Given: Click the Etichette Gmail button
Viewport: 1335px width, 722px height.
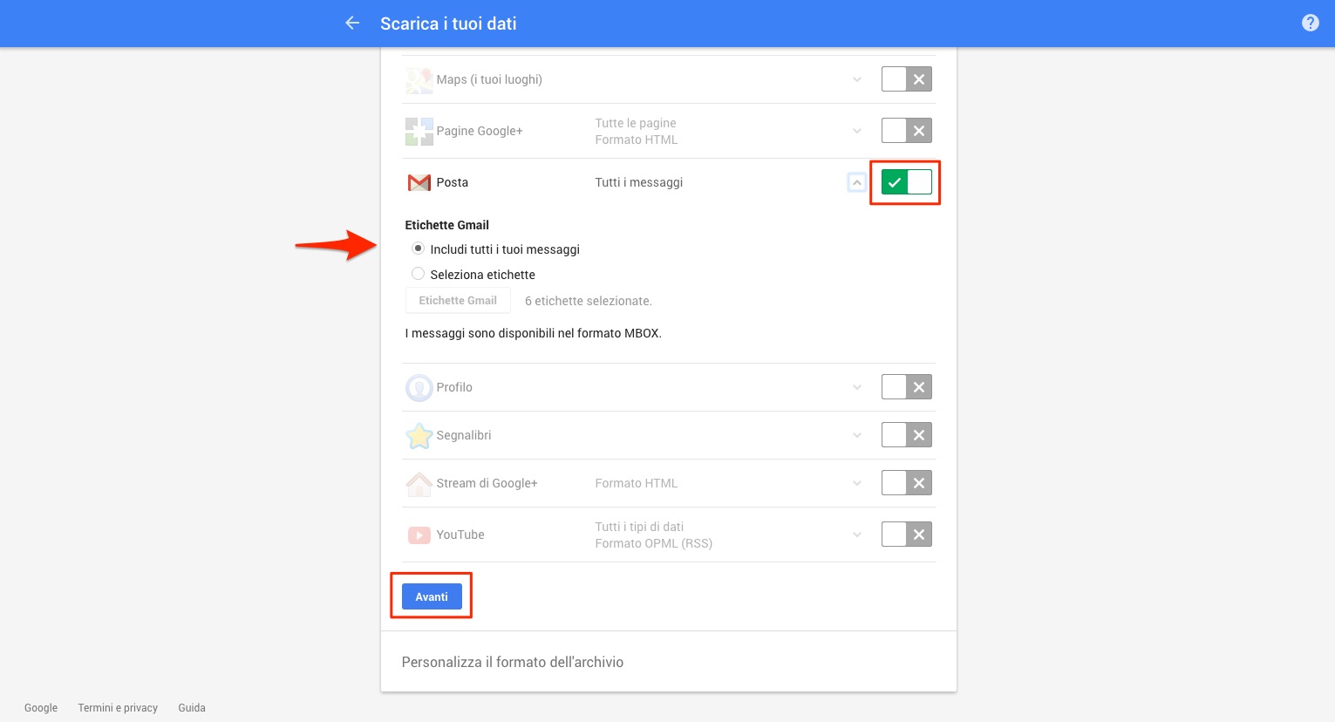Looking at the screenshot, I should 458,300.
